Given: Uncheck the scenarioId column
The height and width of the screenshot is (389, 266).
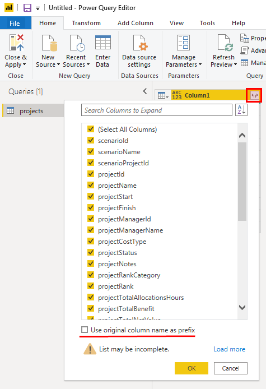Looking at the screenshot, I should (91, 140).
